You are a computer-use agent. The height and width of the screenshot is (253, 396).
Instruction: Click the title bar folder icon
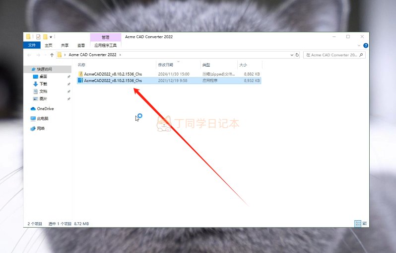pos(28,37)
